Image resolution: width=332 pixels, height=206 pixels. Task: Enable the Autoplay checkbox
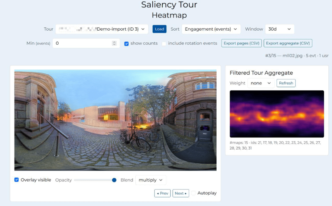194,193
